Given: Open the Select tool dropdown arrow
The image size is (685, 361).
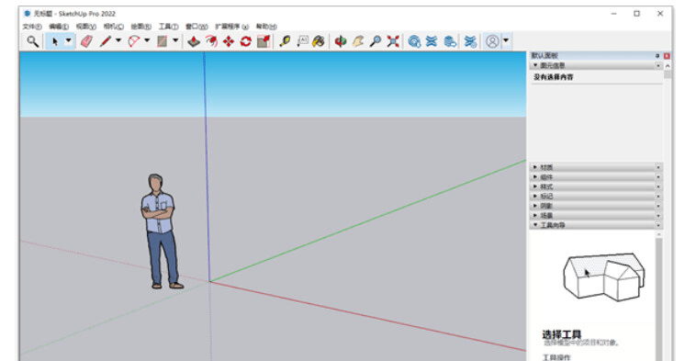Looking at the screenshot, I should click(x=69, y=40).
